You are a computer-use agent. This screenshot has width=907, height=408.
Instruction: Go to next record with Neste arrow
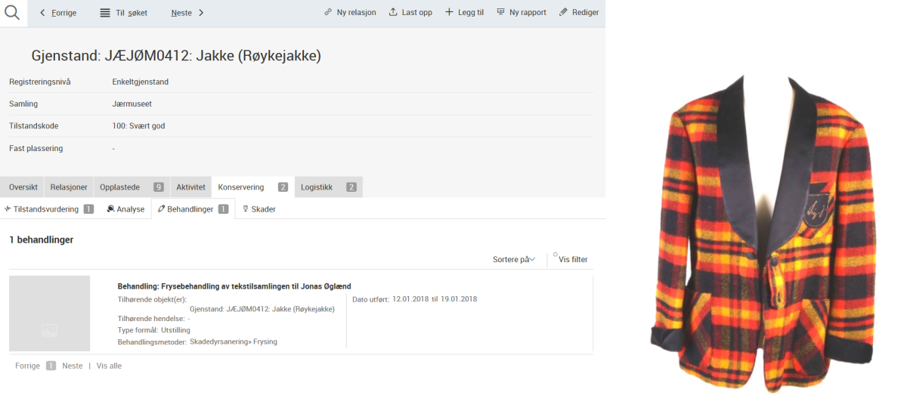(201, 13)
